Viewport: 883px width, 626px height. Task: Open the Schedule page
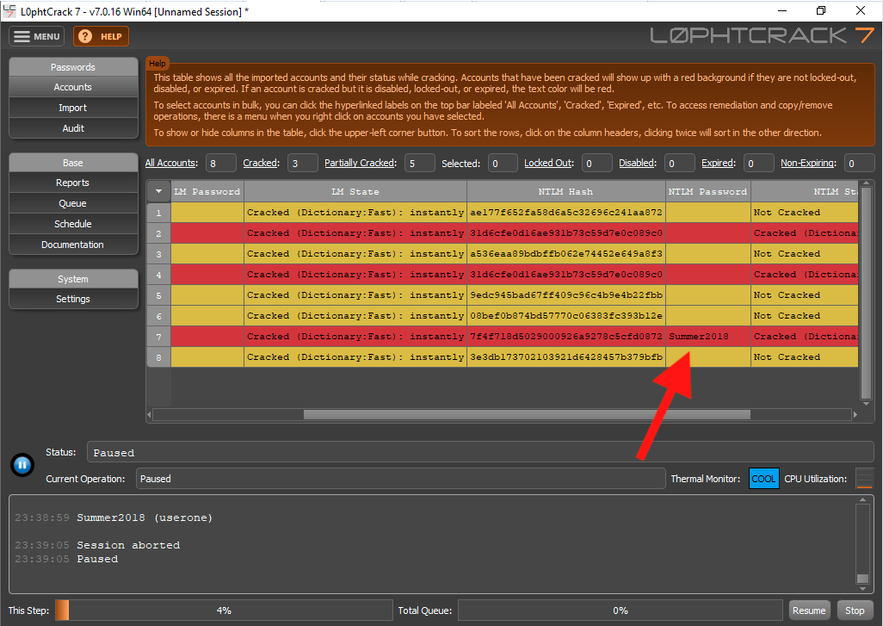click(73, 224)
